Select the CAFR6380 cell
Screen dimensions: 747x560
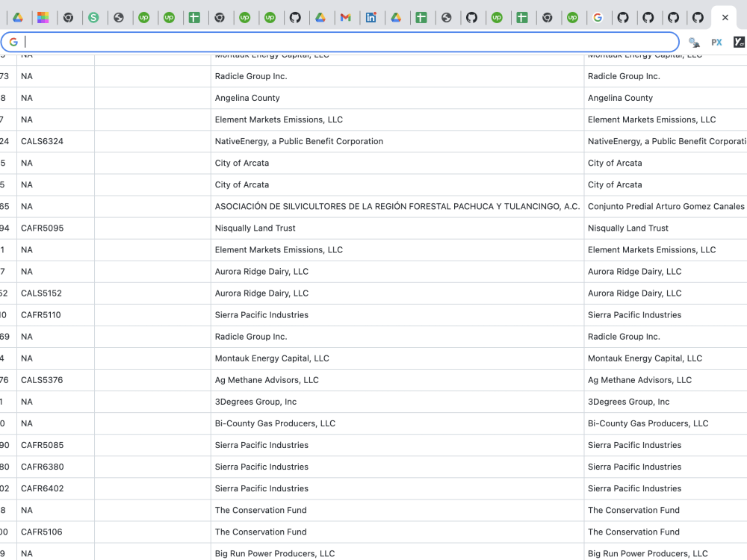coord(55,467)
